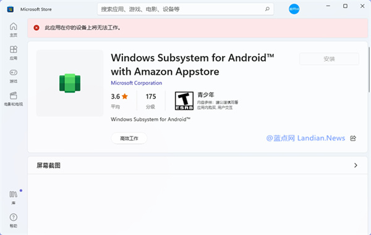Open the Games section in sidebar

(x=14, y=76)
